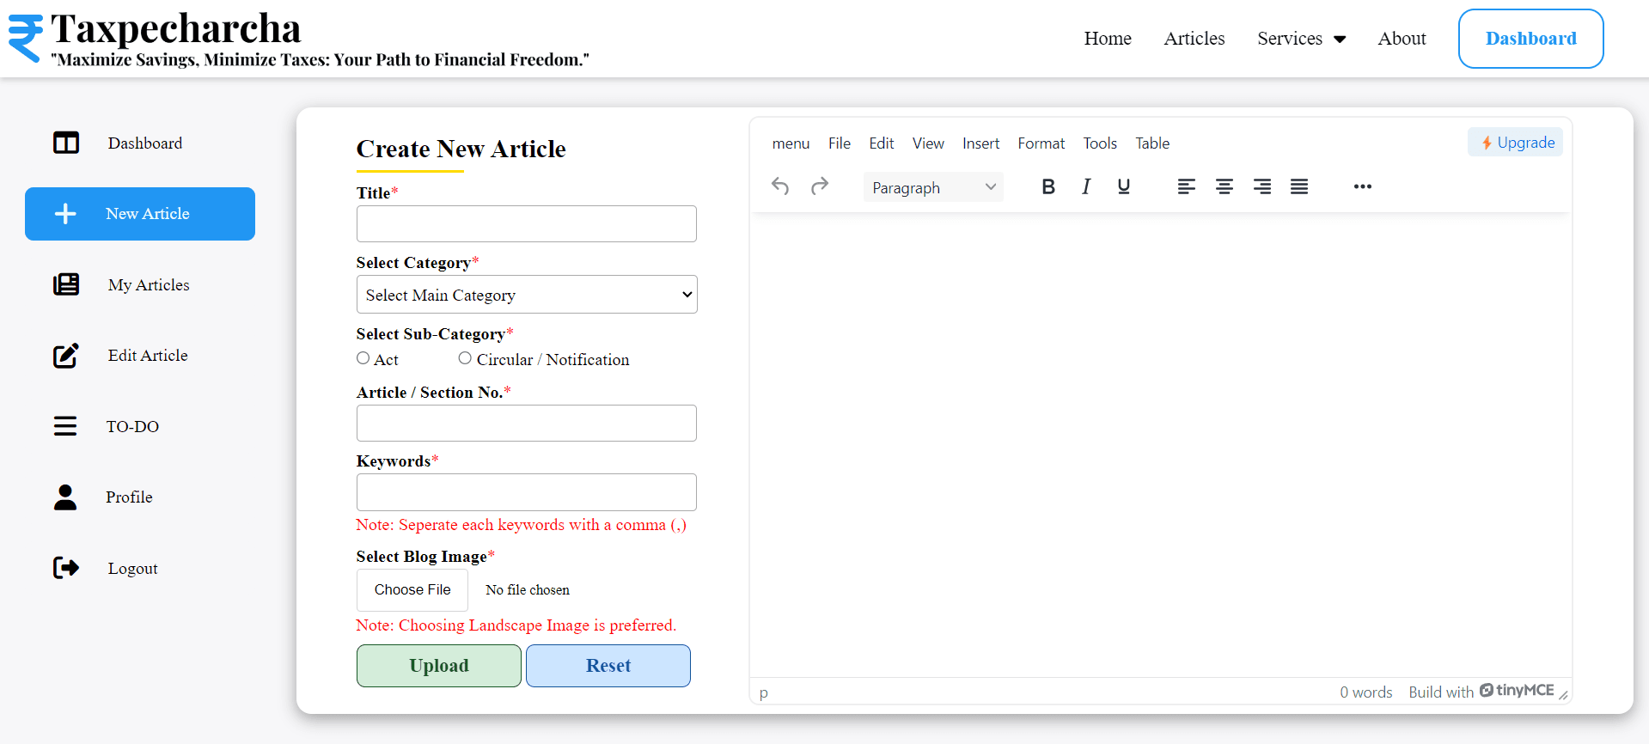Click the green Upload button
The height and width of the screenshot is (744, 1649).
tap(439, 666)
